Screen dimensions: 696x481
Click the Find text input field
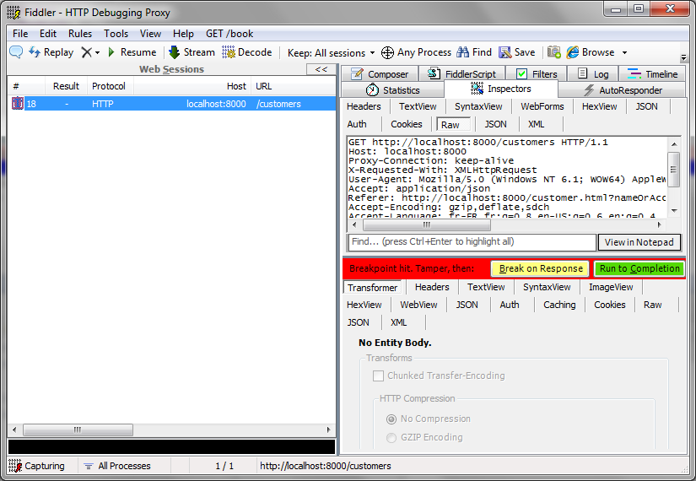click(x=472, y=242)
